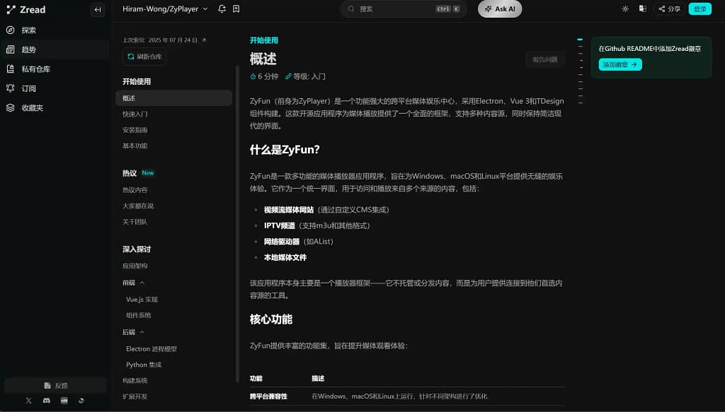Toggle the light/dark theme sun icon
725x412 pixels.
pyautogui.click(x=624, y=9)
